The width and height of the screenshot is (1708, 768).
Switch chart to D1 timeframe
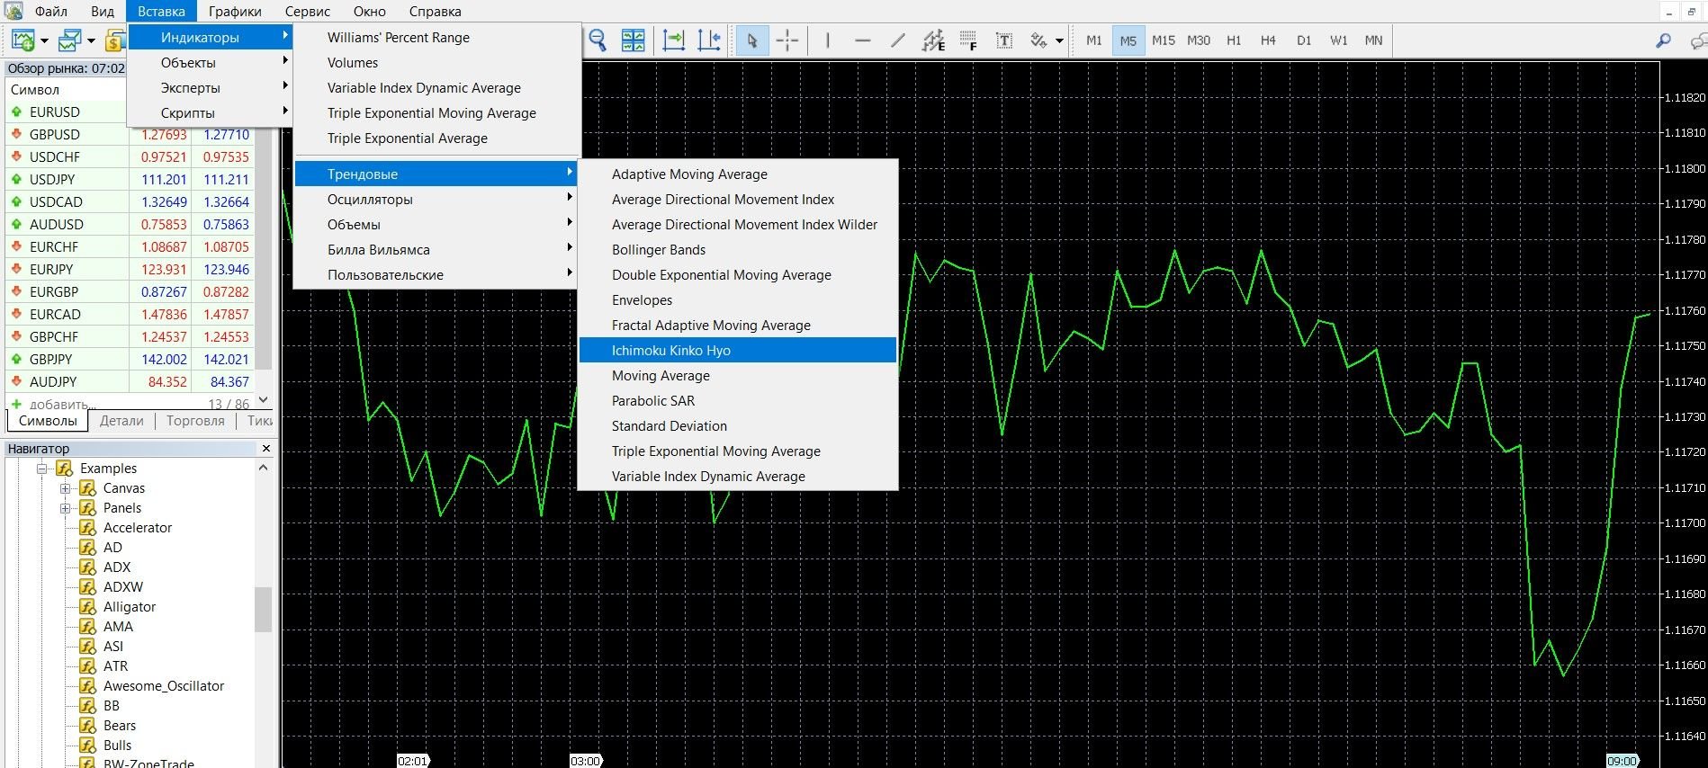1304,40
